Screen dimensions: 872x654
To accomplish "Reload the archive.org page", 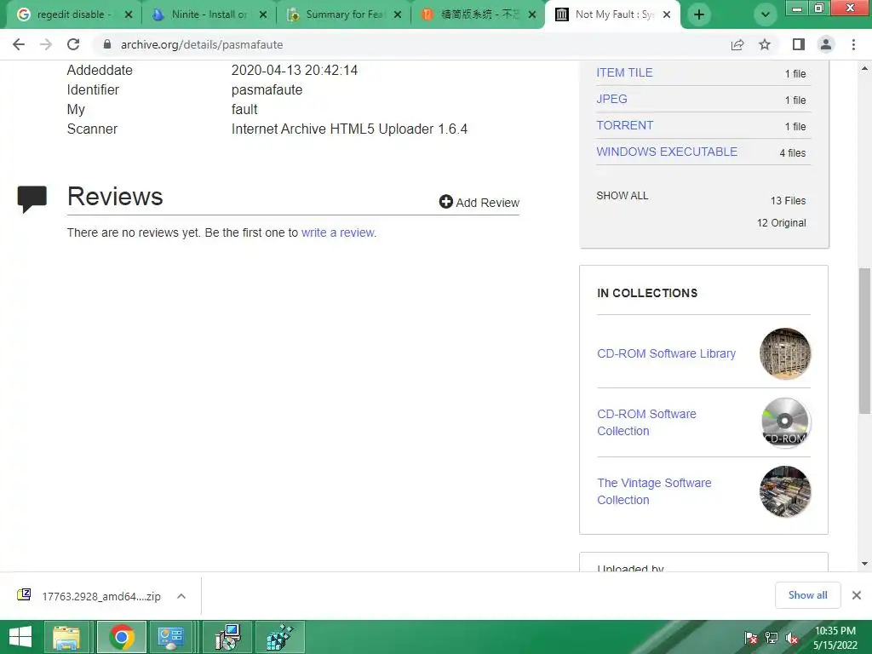I will click(x=73, y=44).
